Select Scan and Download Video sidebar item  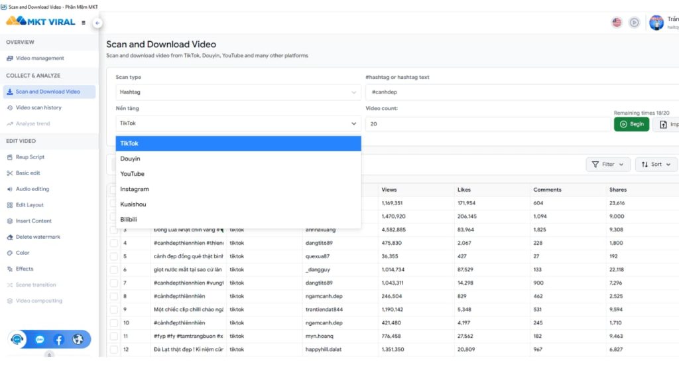pos(49,92)
